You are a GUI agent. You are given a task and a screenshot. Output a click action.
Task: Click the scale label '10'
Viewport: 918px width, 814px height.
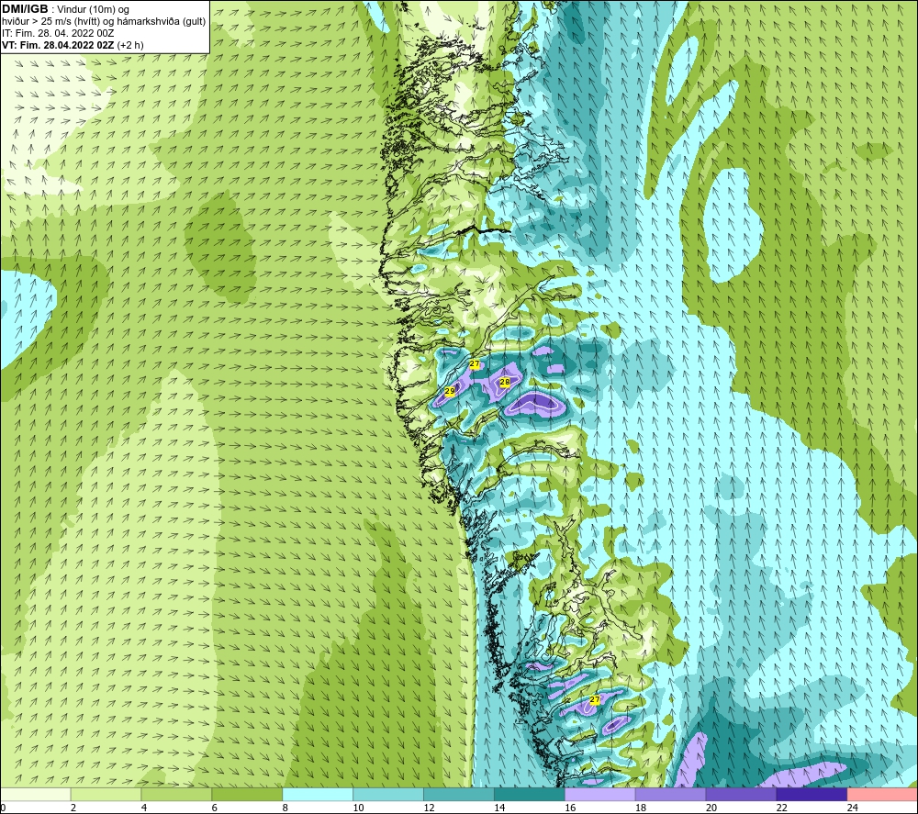[358, 808]
